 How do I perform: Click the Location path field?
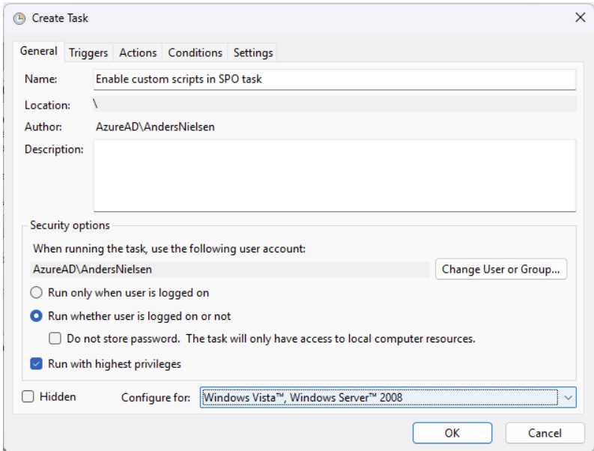[334, 104]
